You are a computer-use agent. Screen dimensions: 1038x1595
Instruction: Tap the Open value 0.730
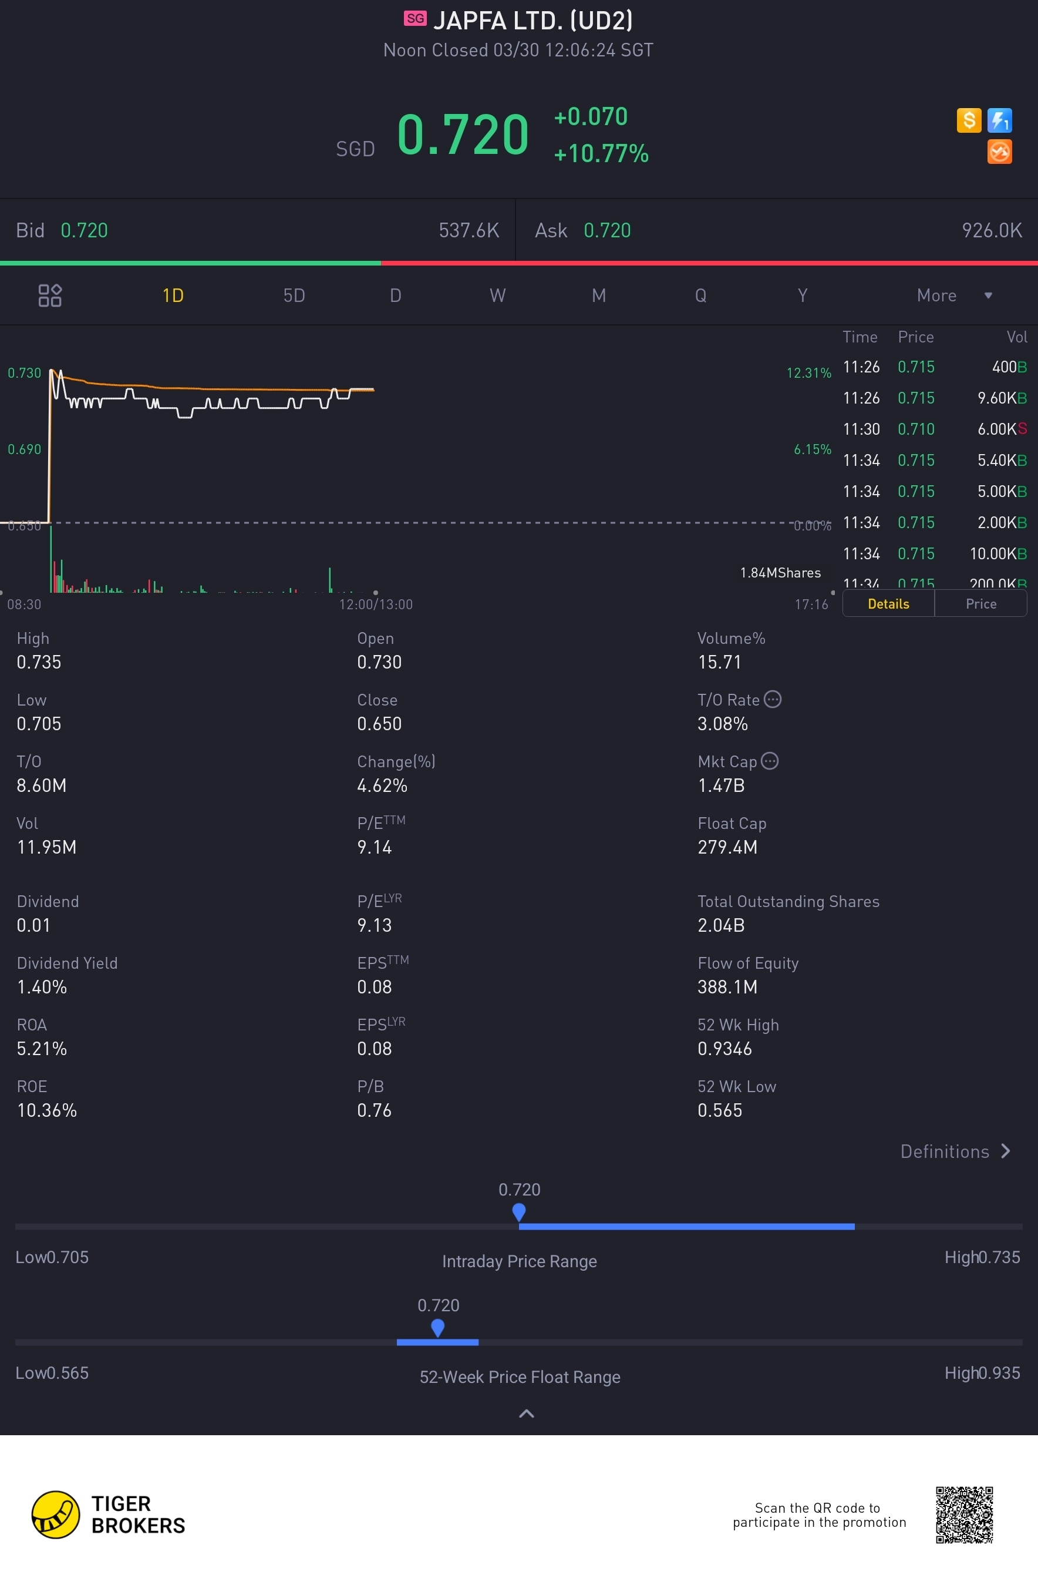380,662
